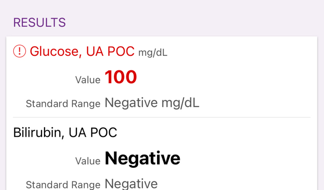Open the Glucose, UA POC result title
The width and height of the screenshot is (324, 190).
coord(82,51)
